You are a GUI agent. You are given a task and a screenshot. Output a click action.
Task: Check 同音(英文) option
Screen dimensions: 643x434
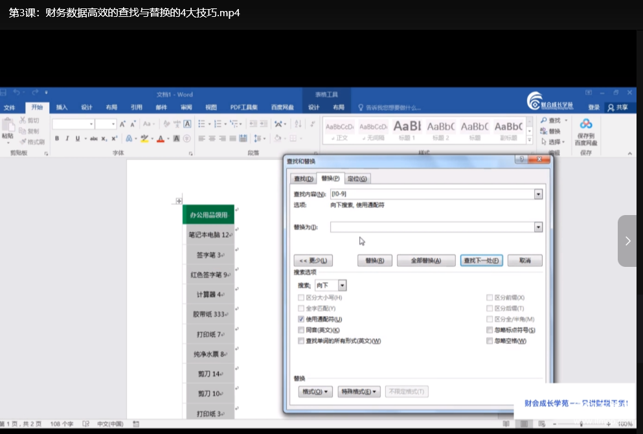(301, 330)
